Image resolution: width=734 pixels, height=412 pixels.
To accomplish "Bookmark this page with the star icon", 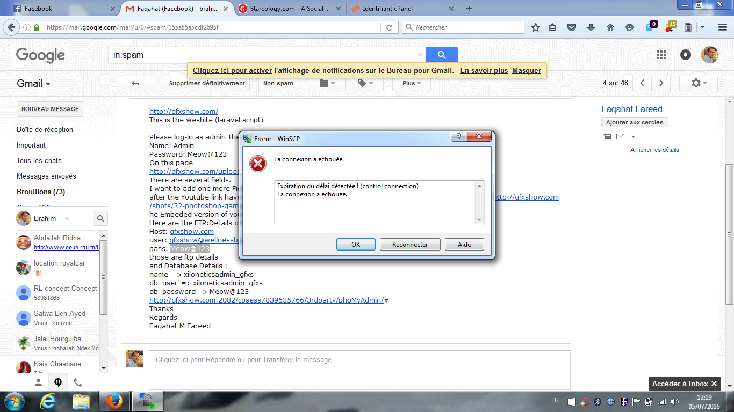I will (536, 27).
